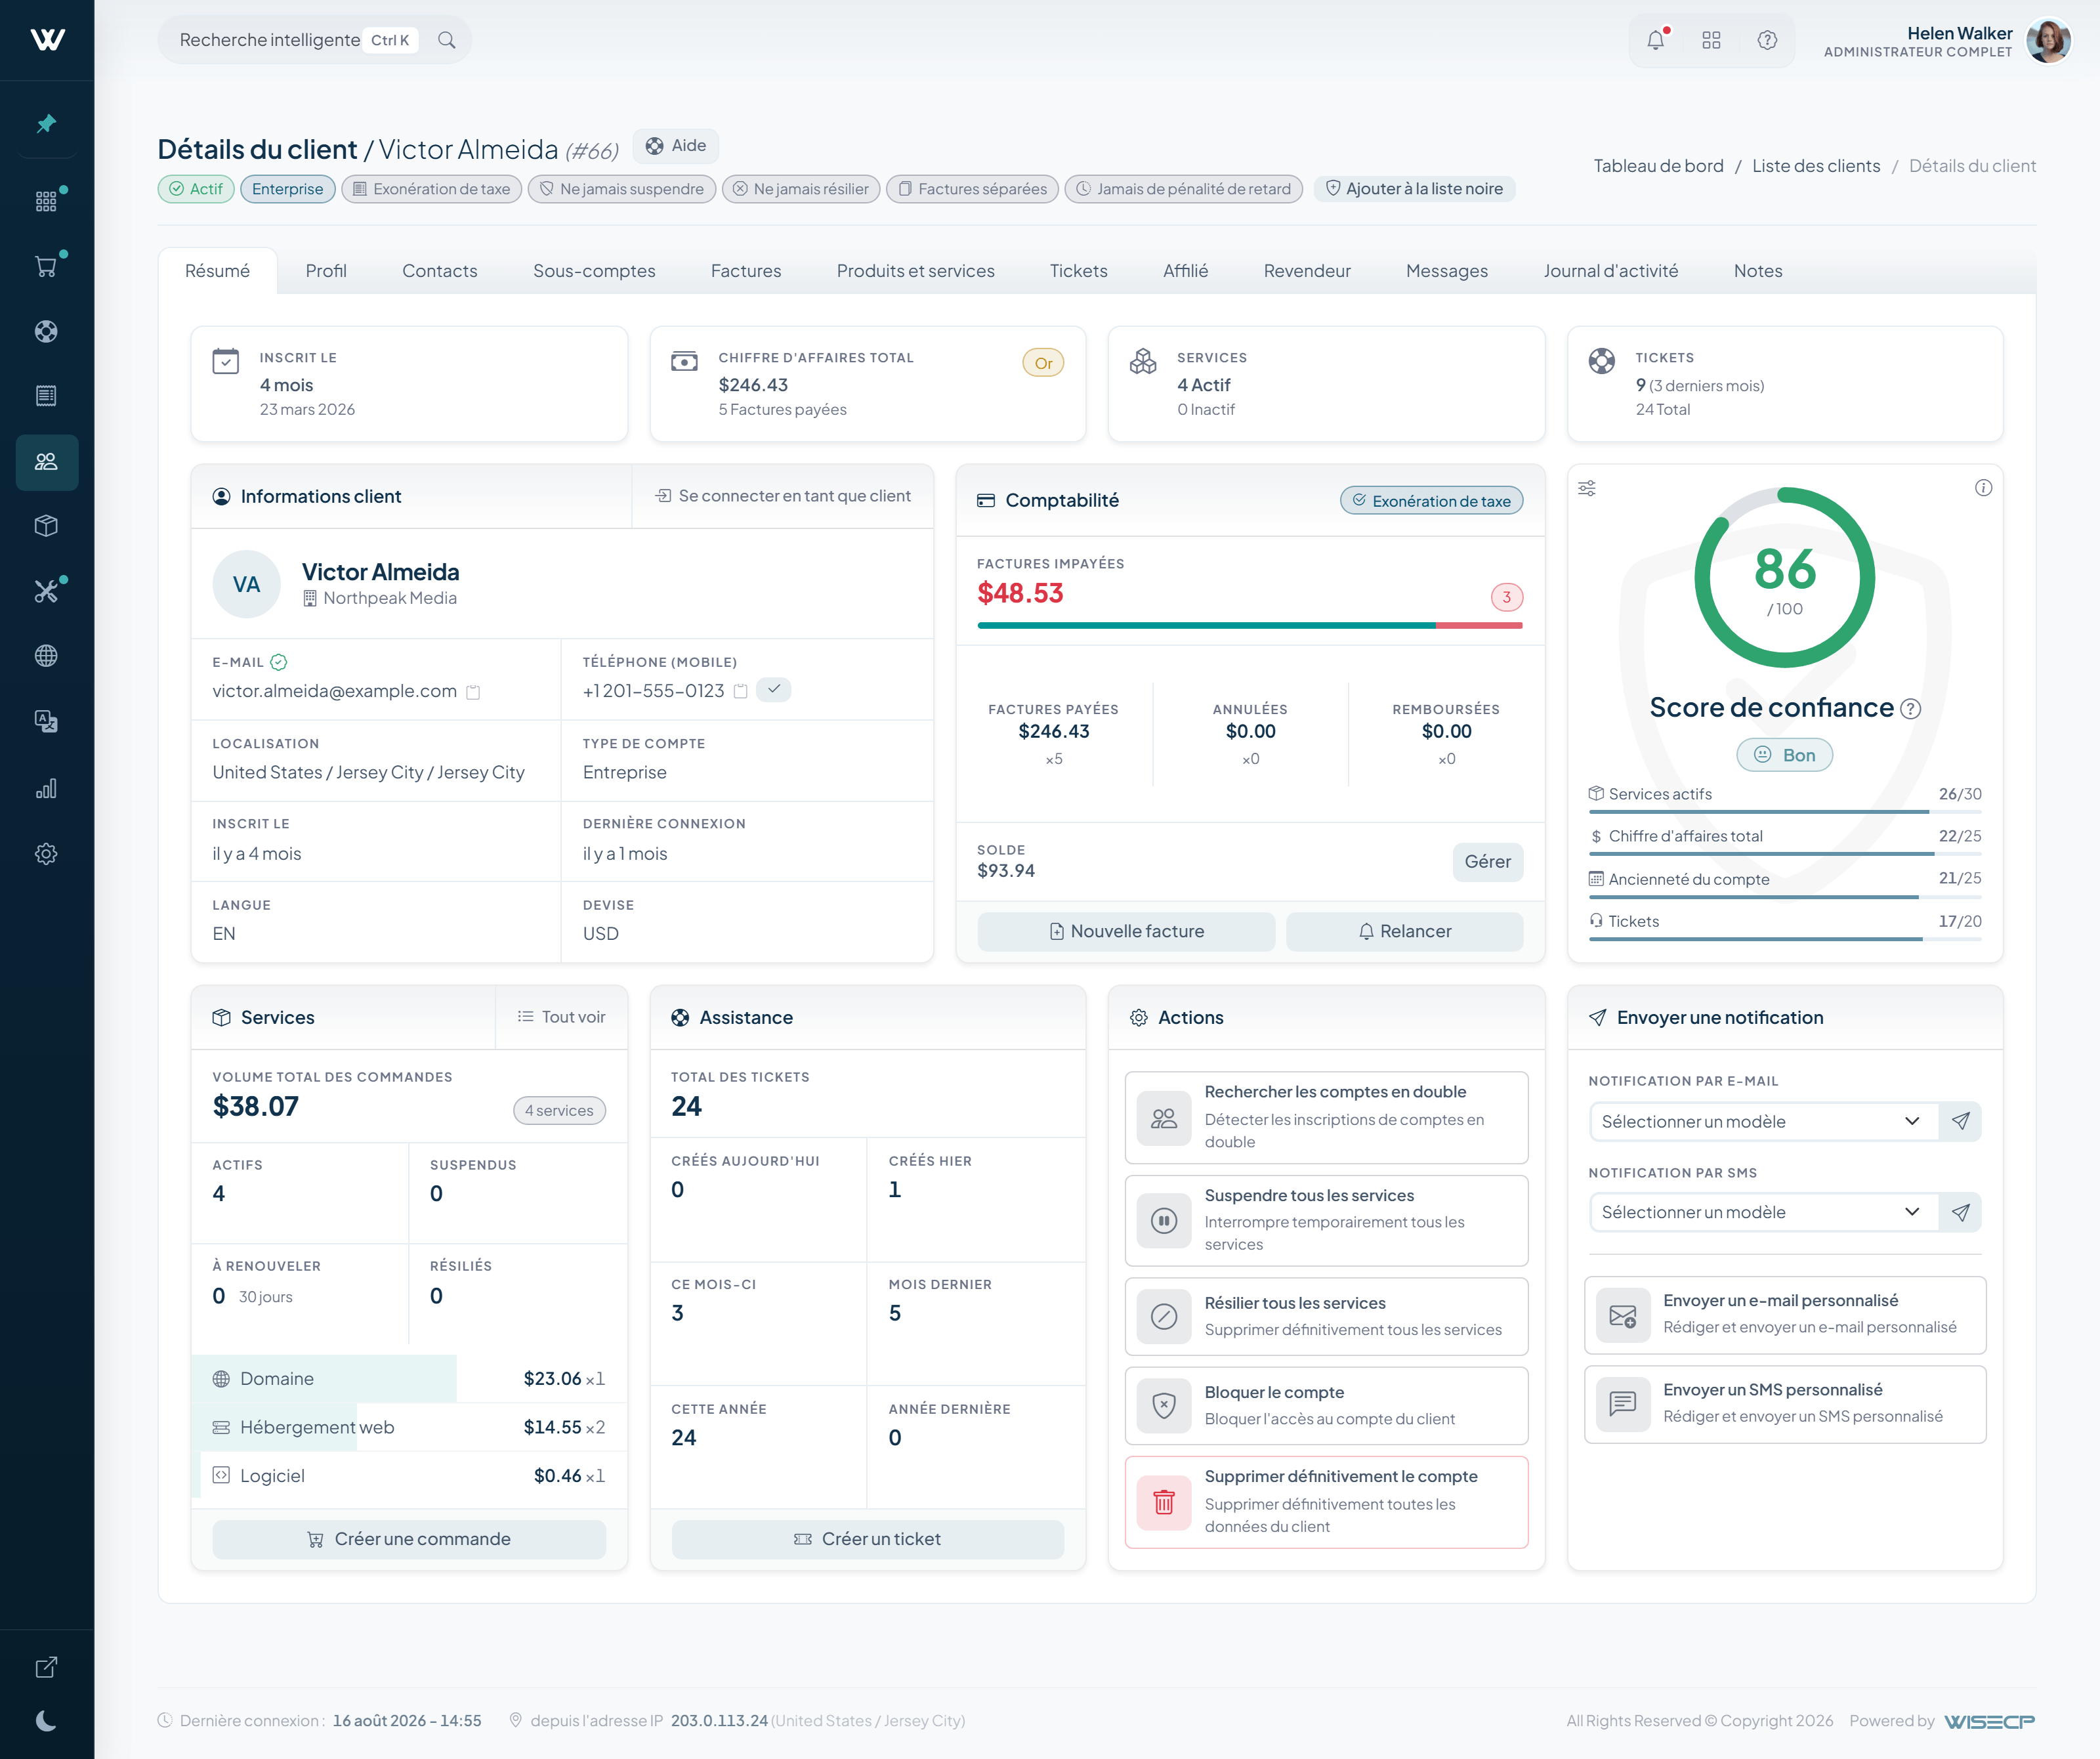The height and width of the screenshot is (1759, 2100).
Task: Open notifications bell icon
Action: [1656, 40]
